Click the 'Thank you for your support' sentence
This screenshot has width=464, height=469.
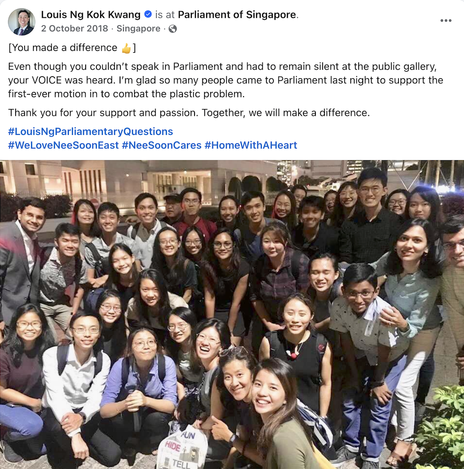(x=189, y=113)
